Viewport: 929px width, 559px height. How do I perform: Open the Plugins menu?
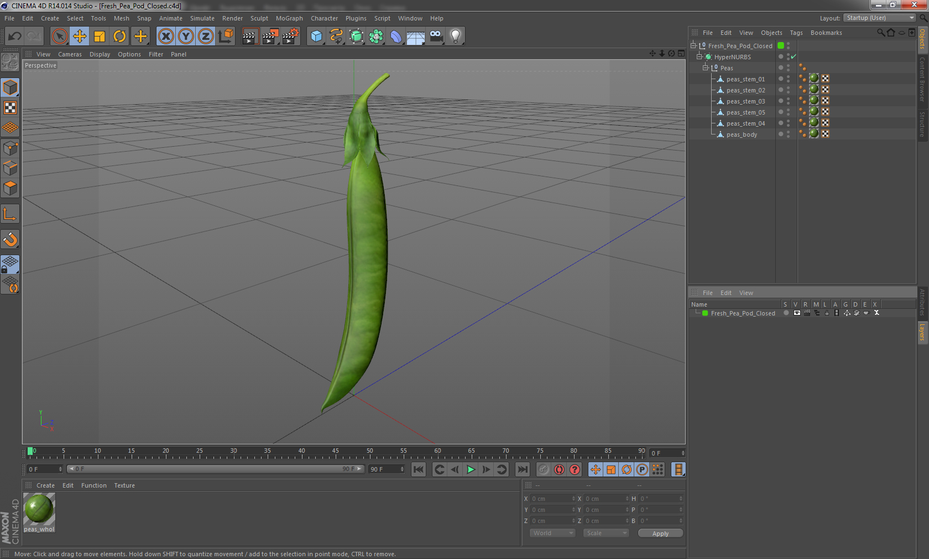click(356, 18)
